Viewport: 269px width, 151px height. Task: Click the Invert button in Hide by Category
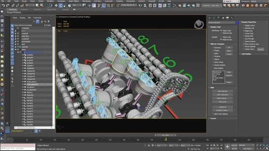229,54
